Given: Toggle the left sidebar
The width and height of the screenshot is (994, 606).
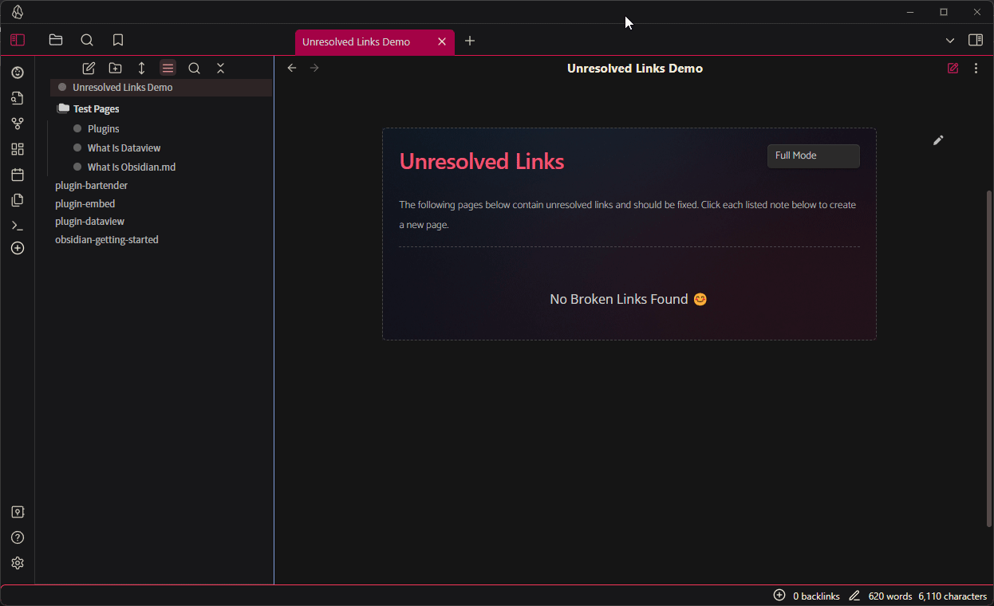Looking at the screenshot, I should coord(18,40).
